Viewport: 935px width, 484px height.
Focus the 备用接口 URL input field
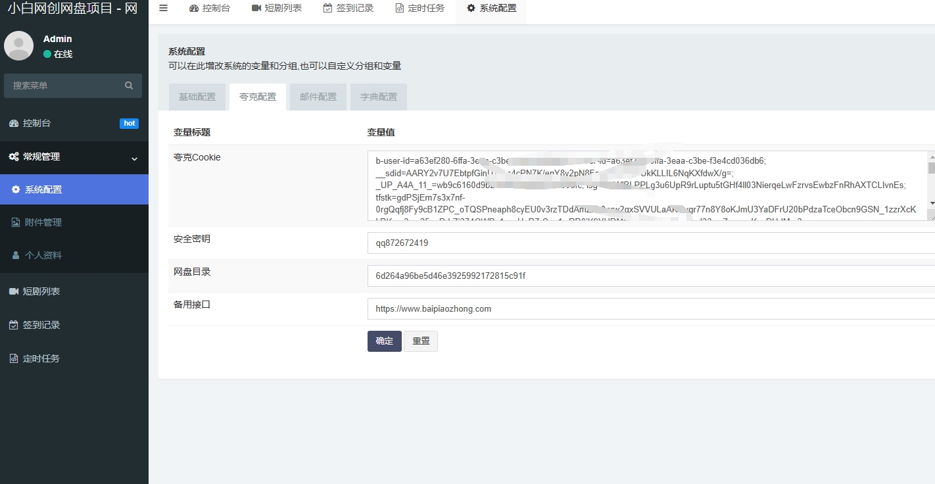(651, 308)
